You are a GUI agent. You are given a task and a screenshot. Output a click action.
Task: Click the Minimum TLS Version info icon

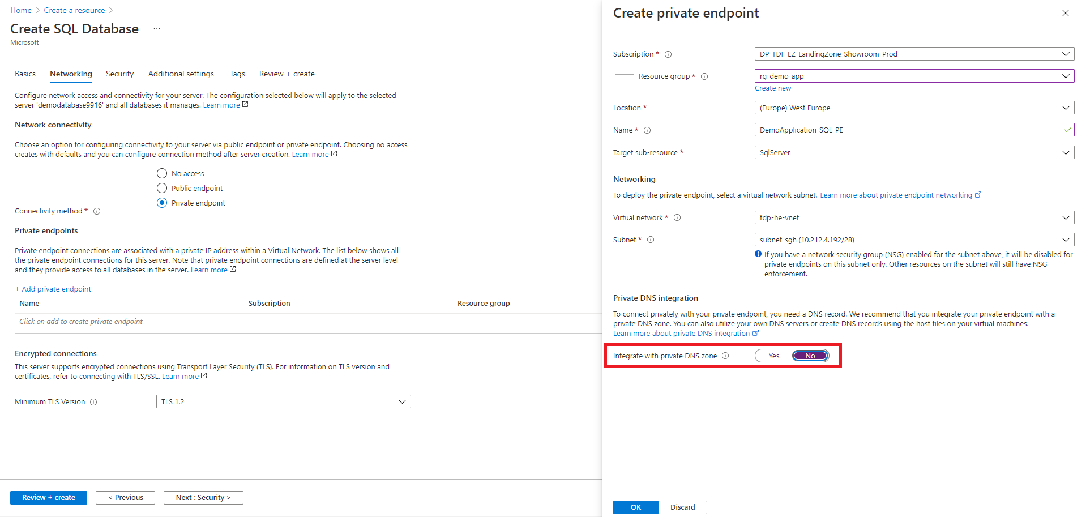[x=93, y=402]
